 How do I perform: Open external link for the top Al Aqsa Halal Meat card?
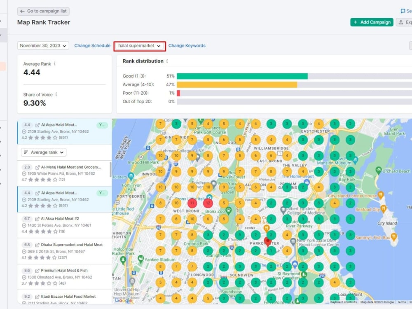point(37,125)
